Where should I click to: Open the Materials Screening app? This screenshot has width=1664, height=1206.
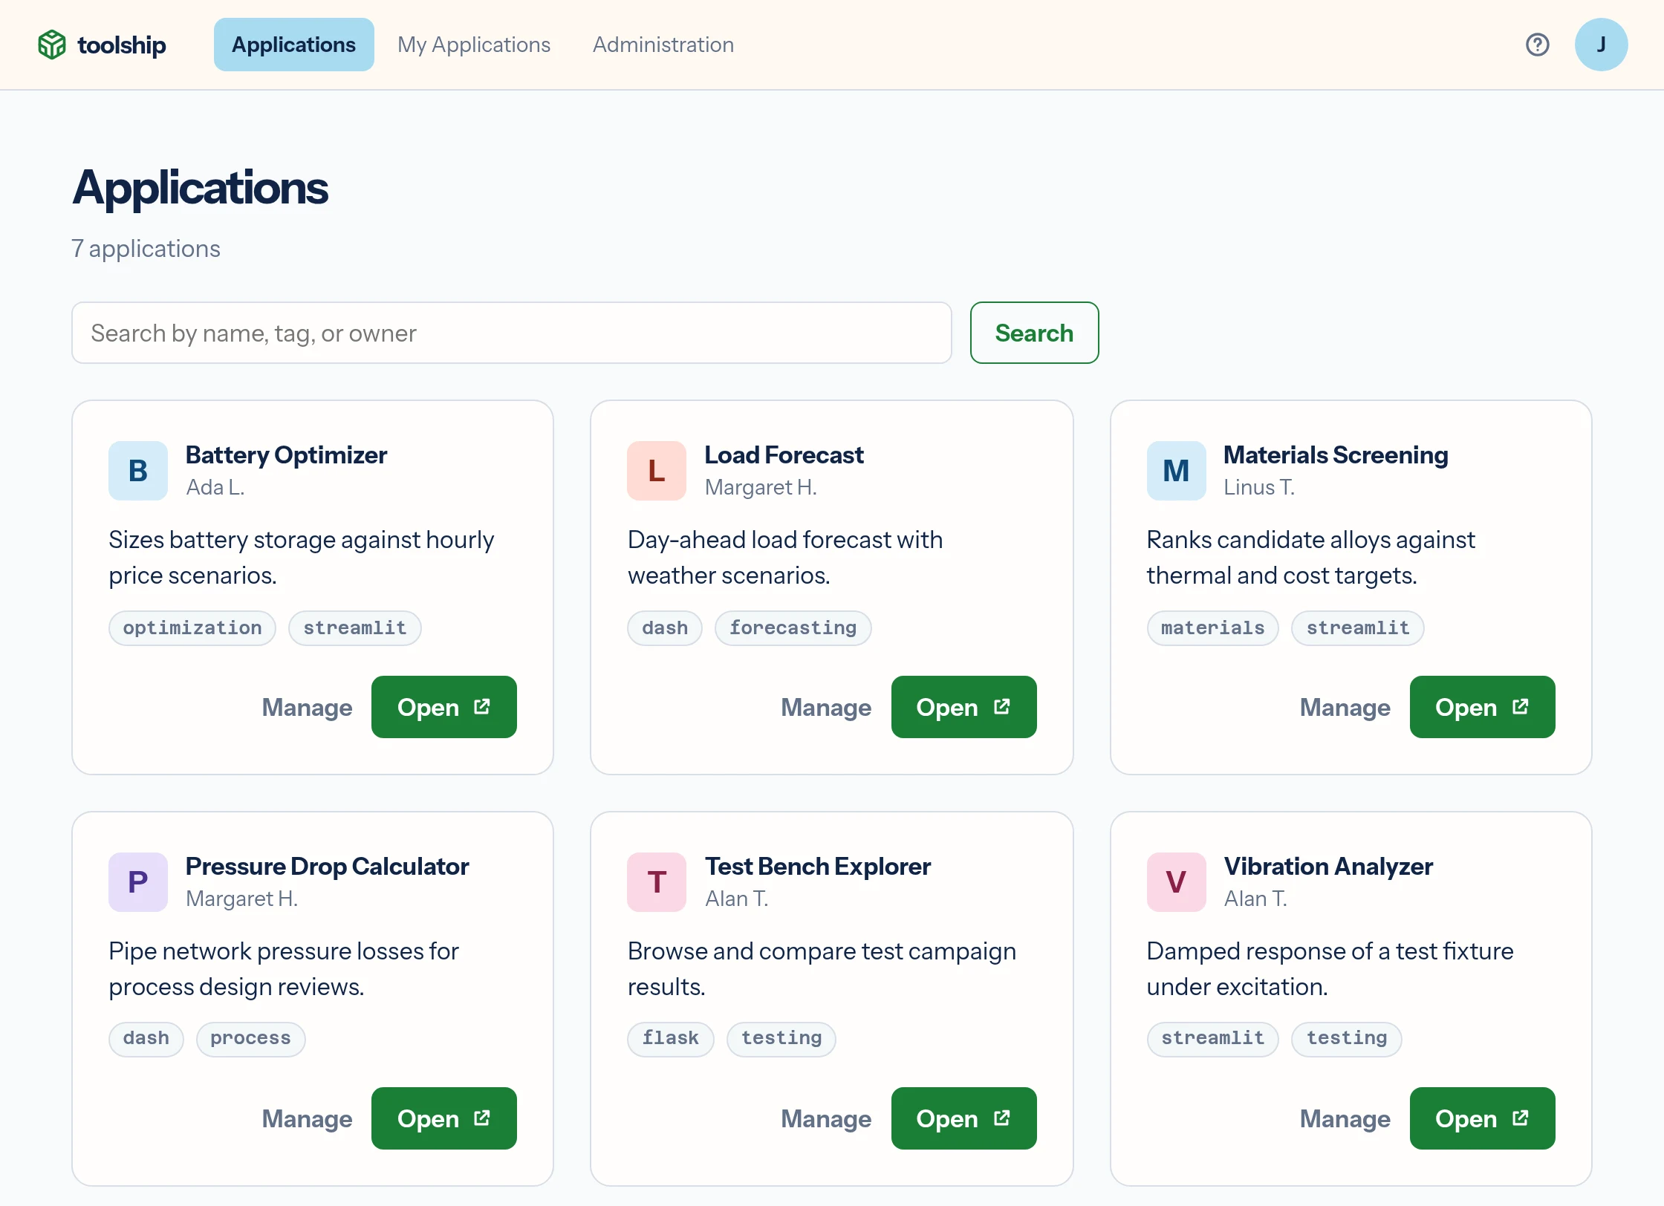click(1482, 707)
